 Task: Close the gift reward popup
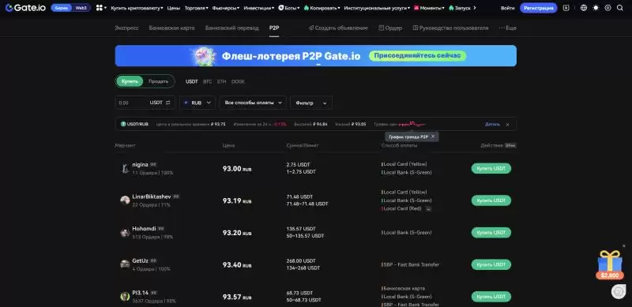[x=624, y=245]
